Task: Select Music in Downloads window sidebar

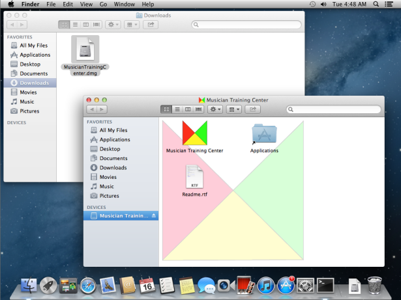Action: (x=30, y=102)
